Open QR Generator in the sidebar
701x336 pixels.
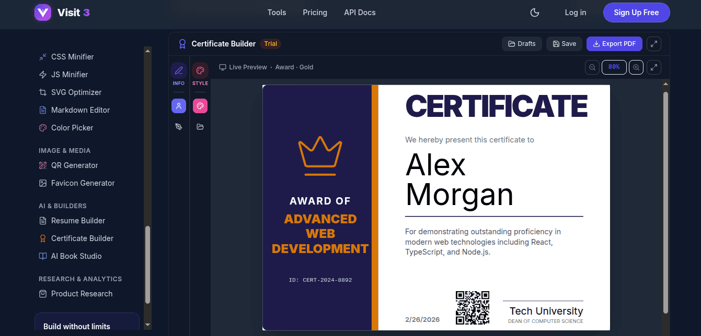[x=74, y=165]
